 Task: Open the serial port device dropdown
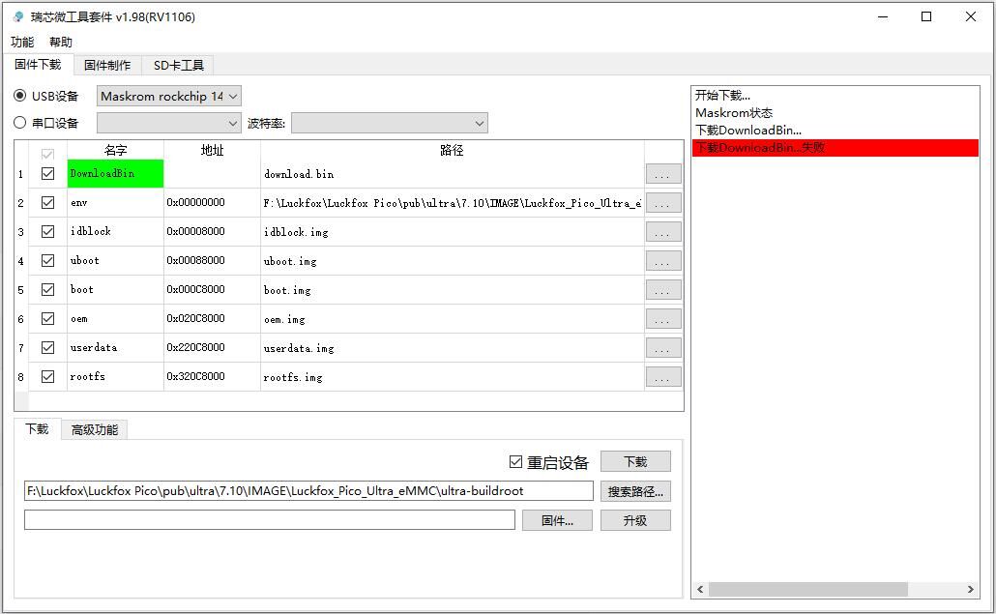(168, 123)
